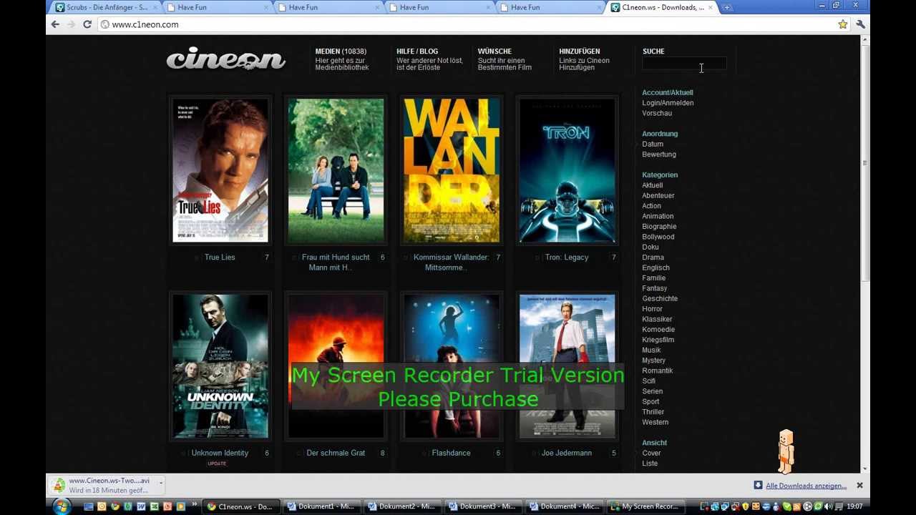Image resolution: width=916 pixels, height=515 pixels.
Task: Reload the current page
Action: point(87,24)
